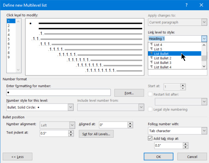The height and width of the screenshot is (163, 209).
Task: Select level 2 in the level list
Action: 11,26
